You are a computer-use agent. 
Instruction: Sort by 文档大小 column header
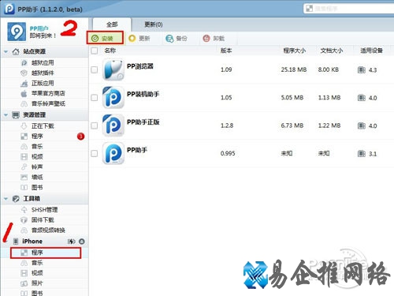[332, 51]
